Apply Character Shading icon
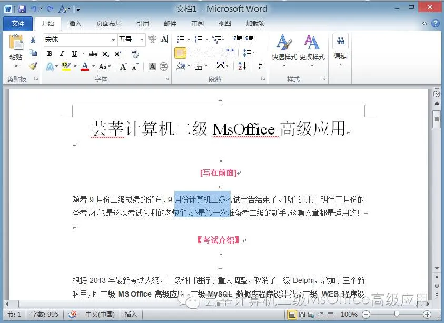444x323 pixels. tap(152, 66)
